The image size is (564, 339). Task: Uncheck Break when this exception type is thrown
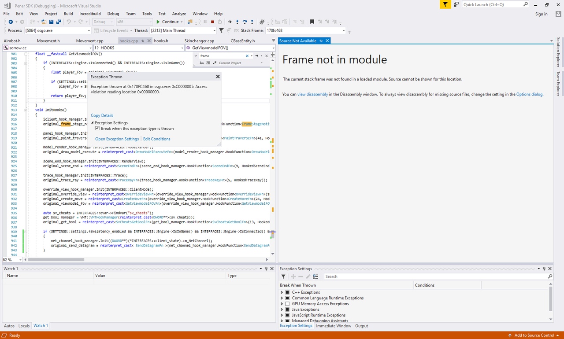(x=98, y=129)
